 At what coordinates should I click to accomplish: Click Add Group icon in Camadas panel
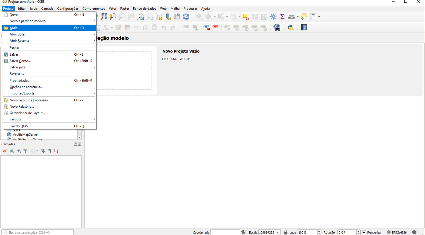[12, 151]
